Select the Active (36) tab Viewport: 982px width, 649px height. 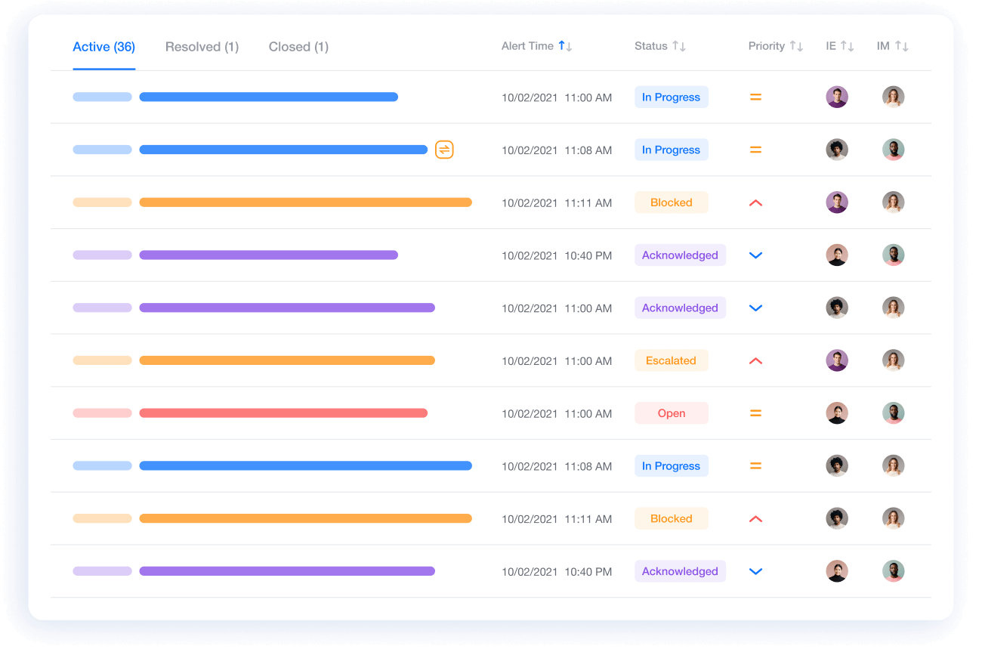click(x=103, y=47)
